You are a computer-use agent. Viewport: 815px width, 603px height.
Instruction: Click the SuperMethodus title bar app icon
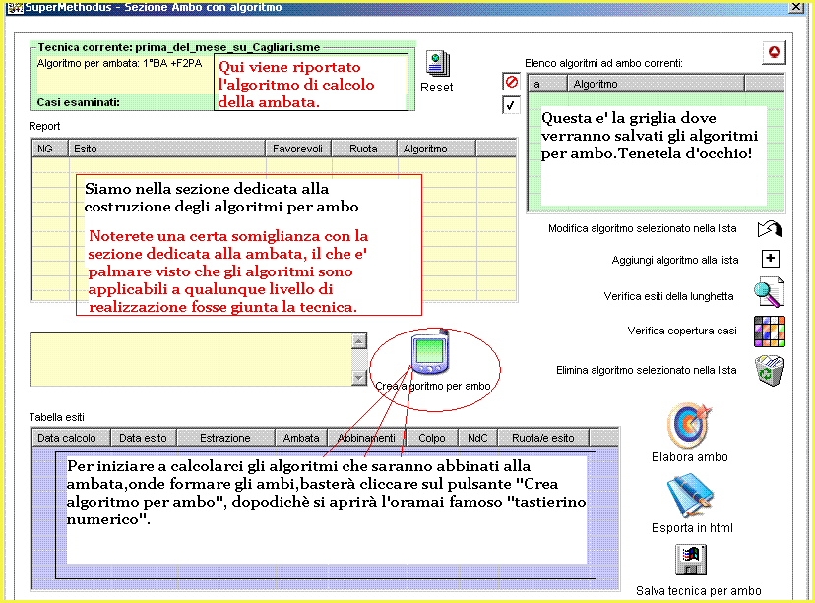pos(15,7)
